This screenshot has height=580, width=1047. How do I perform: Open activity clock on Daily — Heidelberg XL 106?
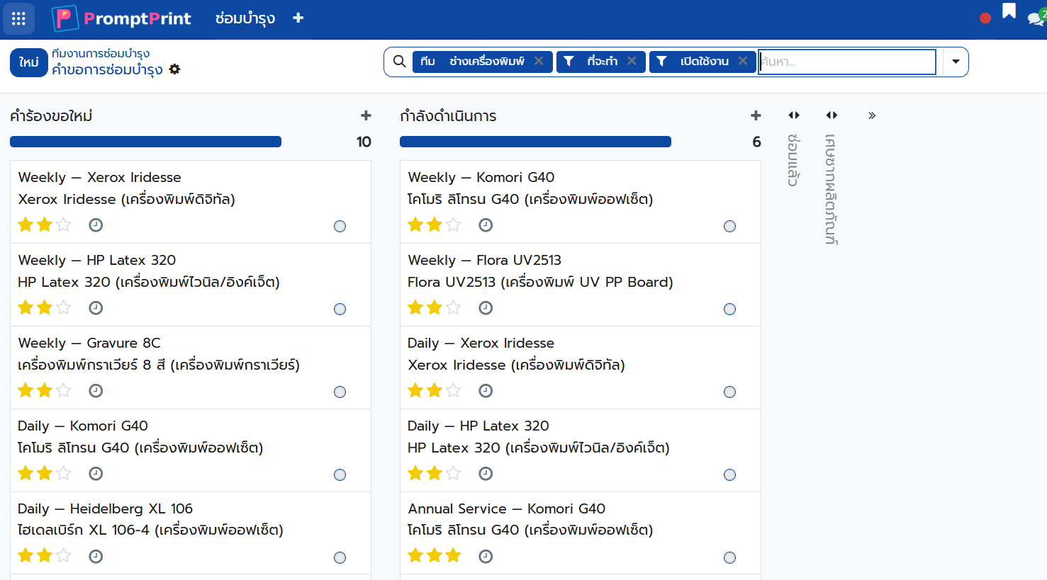pos(96,557)
